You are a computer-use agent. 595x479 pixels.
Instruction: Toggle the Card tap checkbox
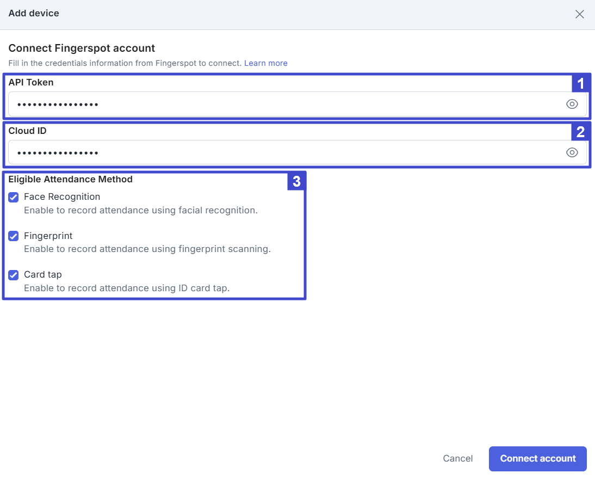coord(14,275)
